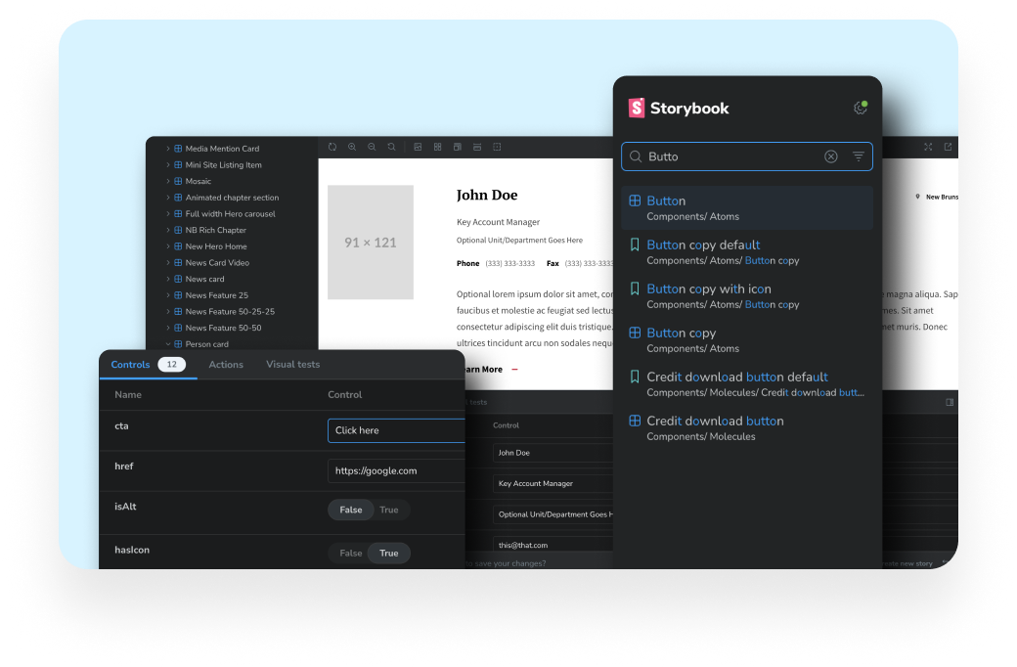Click the 12 badge beside Controls
This screenshot has width=1017, height=667.
pyautogui.click(x=171, y=364)
